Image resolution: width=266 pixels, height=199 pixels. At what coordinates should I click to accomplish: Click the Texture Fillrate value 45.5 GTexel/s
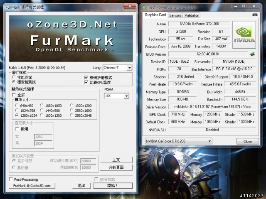click(240, 84)
